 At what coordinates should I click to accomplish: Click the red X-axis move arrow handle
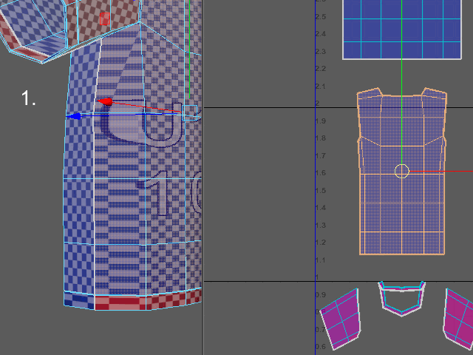tap(105, 102)
